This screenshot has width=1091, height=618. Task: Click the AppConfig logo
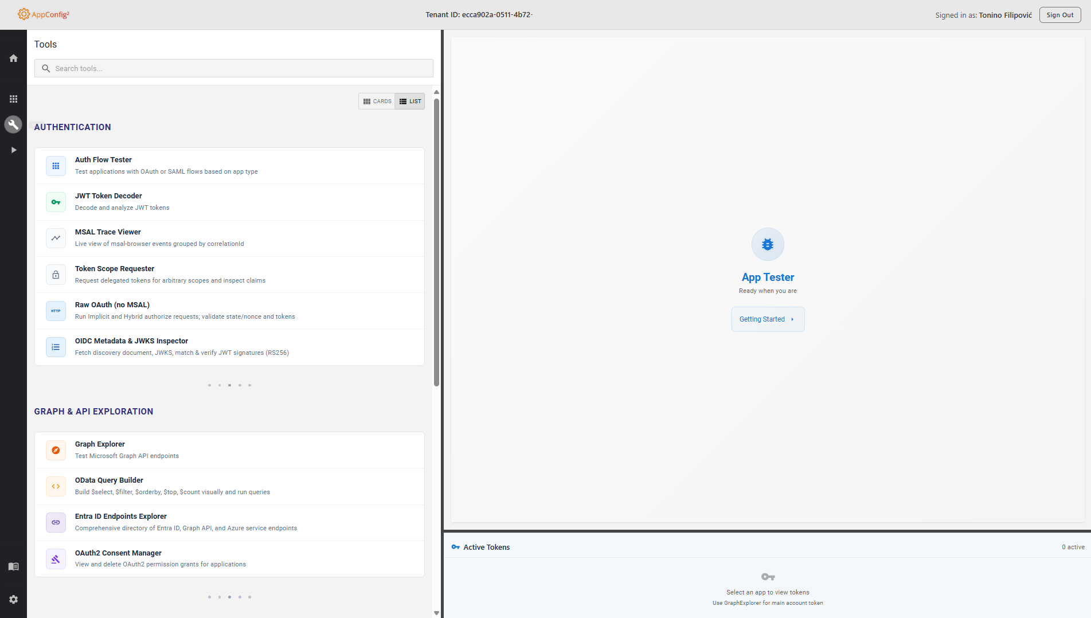tap(44, 14)
